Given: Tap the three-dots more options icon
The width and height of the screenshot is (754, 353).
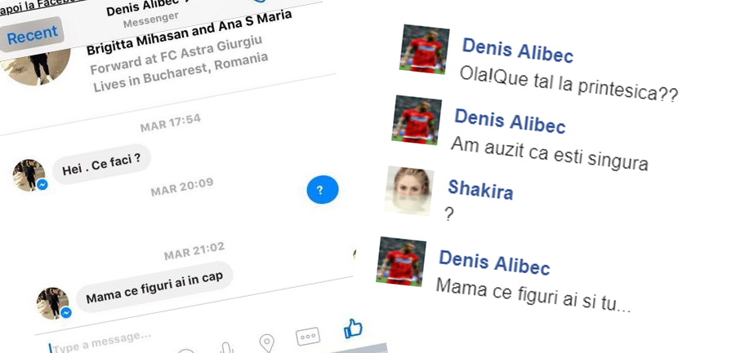Looking at the screenshot, I should pyautogui.click(x=308, y=336).
